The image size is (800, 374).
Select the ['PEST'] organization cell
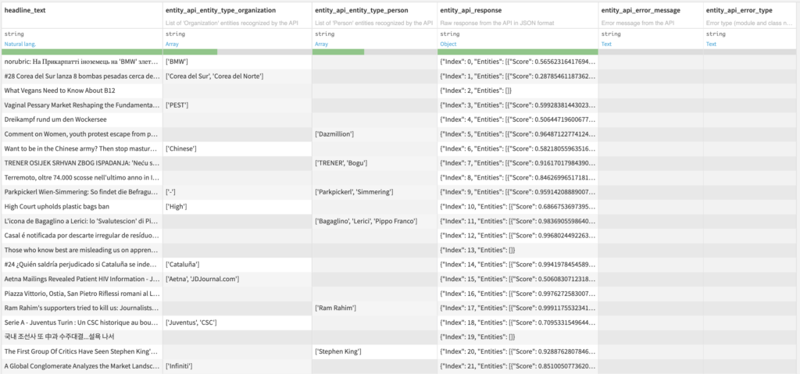(x=237, y=105)
